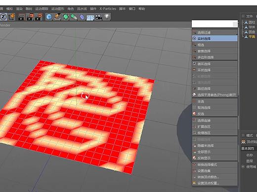
Task: Switch to the 基本属性 tab
Action: [248, 148]
